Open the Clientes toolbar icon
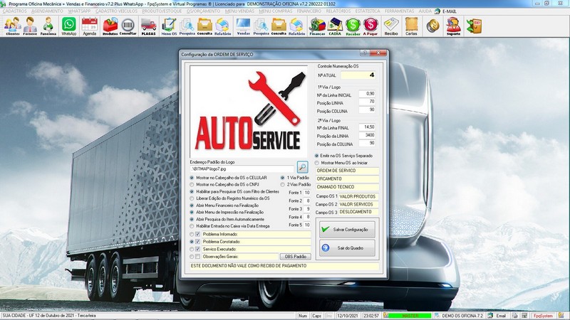 pos(12,27)
